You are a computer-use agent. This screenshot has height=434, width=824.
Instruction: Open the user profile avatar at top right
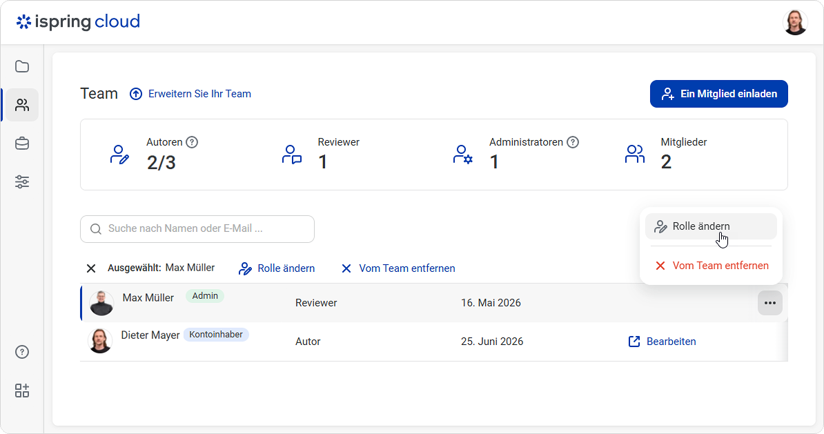(x=795, y=22)
